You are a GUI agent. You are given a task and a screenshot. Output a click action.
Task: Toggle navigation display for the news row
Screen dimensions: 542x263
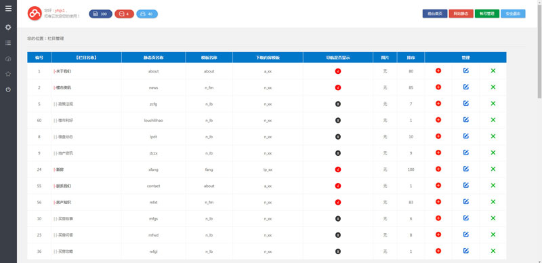point(338,88)
